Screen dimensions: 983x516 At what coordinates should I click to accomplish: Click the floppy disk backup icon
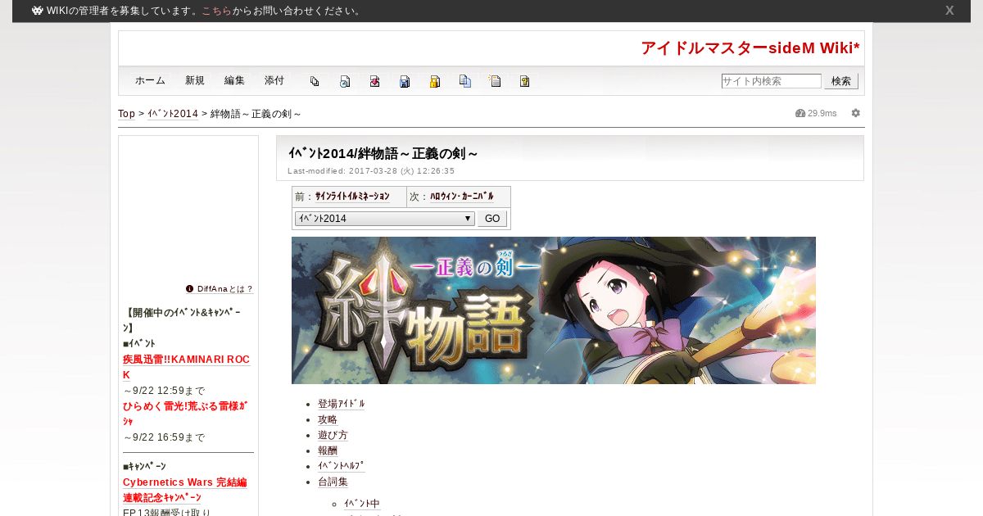tap(405, 81)
